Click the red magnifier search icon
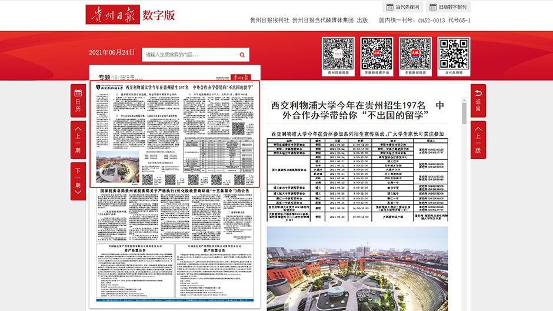 [x=242, y=55]
